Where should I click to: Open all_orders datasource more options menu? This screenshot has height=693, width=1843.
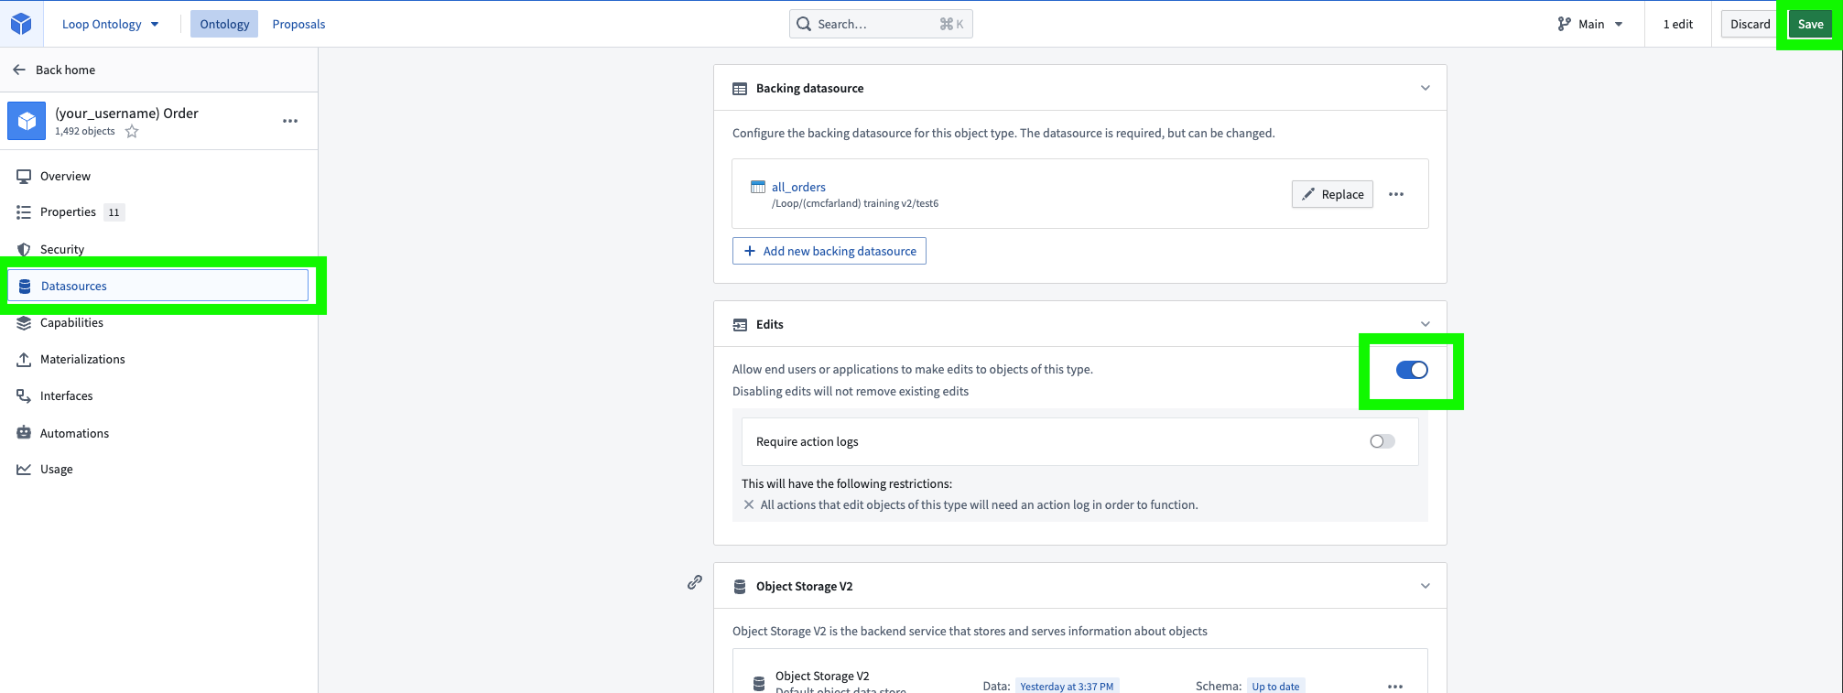[x=1396, y=194]
